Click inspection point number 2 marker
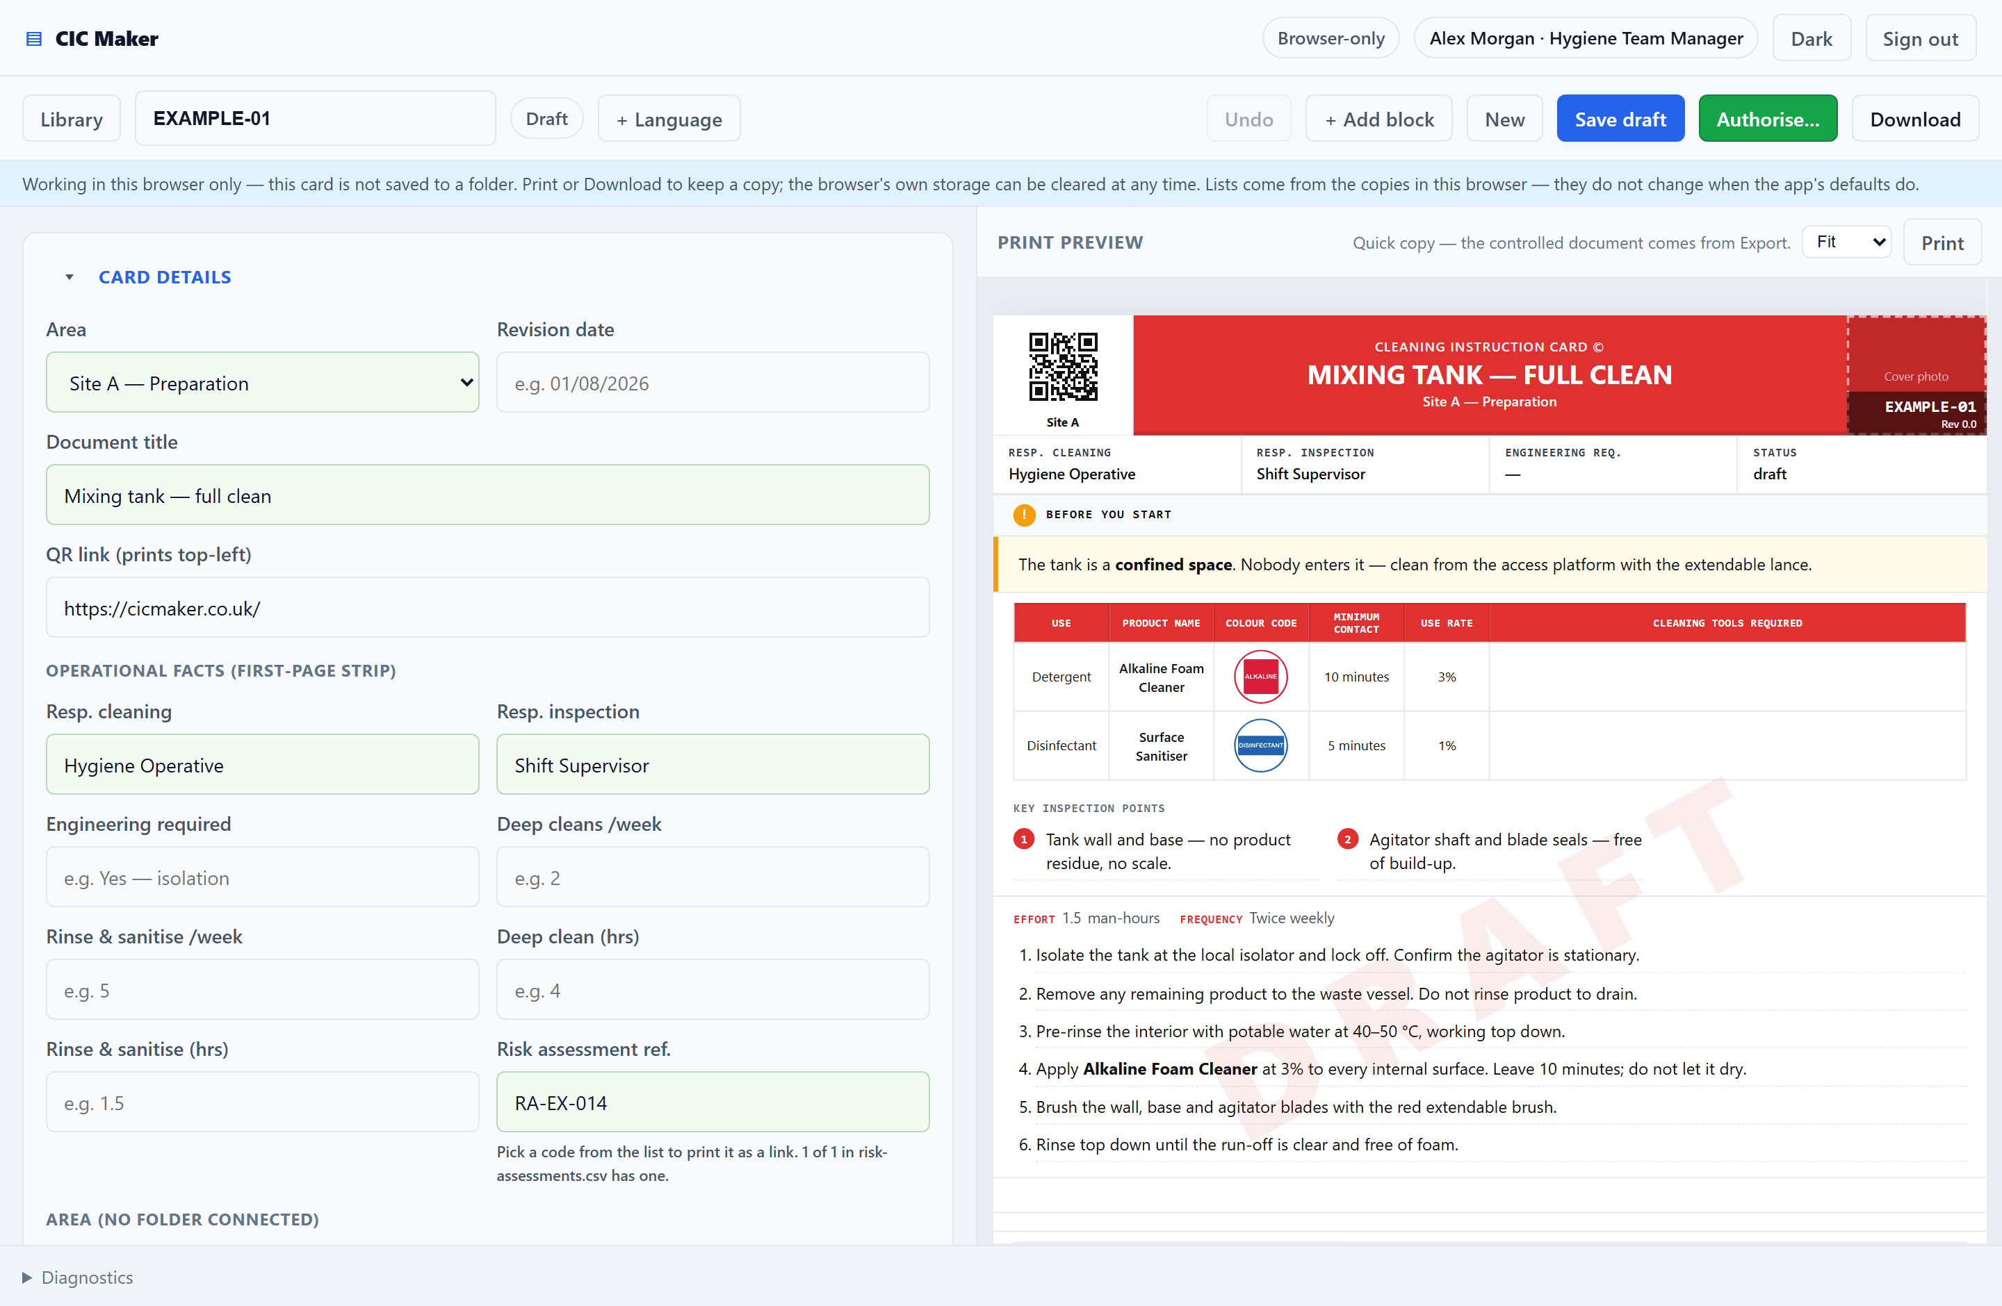 tap(1348, 838)
